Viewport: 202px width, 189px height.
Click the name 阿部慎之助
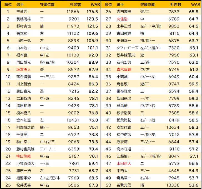tap(25, 127)
